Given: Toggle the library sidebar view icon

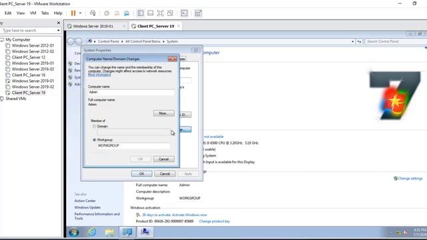Looking at the screenshot, I should point(141,13).
